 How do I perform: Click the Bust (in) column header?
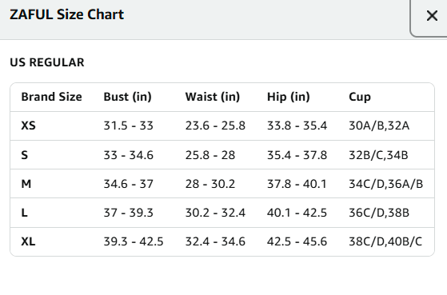(127, 97)
